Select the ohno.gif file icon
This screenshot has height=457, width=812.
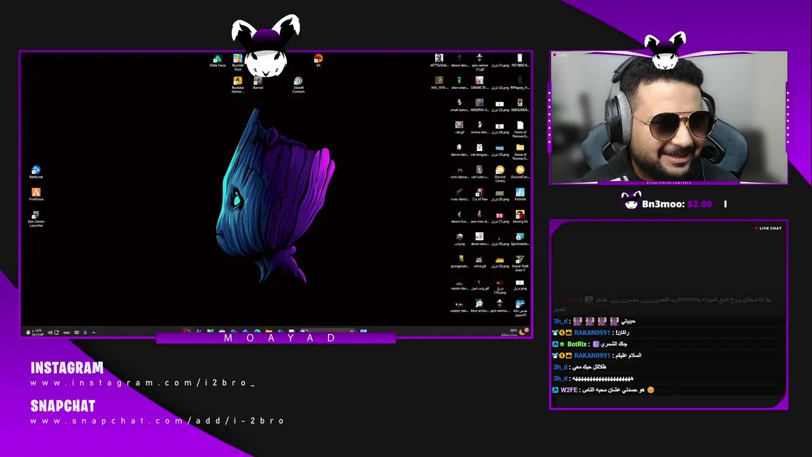click(480, 262)
